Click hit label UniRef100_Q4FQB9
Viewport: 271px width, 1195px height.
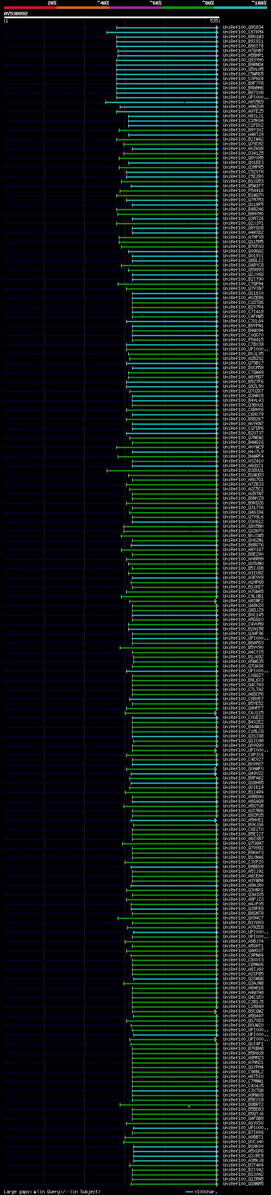243,1118
